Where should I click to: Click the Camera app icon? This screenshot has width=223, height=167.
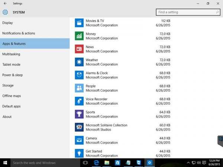[79, 140]
